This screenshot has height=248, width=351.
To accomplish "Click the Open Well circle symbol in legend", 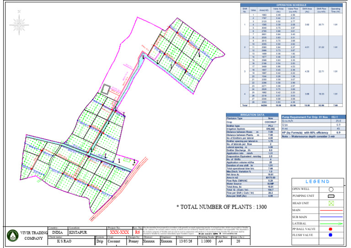I will [331, 190].
